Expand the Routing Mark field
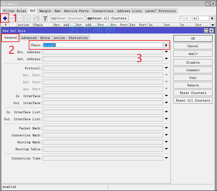The image size is (217, 191). 166,142
